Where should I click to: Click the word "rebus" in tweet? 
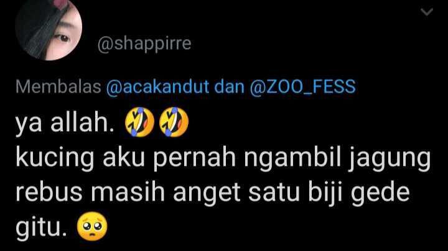click(x=49, y=192)
